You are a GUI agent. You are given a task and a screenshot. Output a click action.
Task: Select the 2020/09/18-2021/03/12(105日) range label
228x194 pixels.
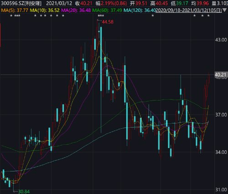pos(189,10)
